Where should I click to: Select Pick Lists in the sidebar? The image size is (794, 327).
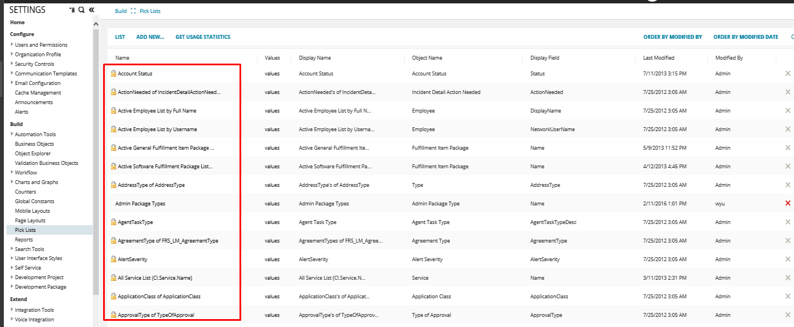point(25,230)
